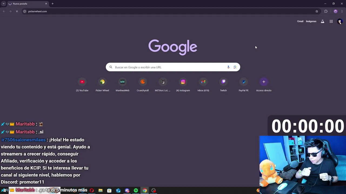Open the Google account avatar

pos(340,21)
